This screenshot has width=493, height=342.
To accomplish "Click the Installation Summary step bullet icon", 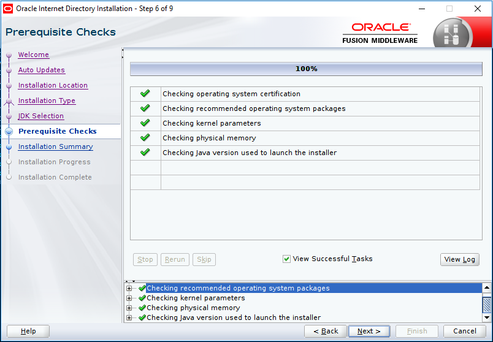I will tap(9, 147).
